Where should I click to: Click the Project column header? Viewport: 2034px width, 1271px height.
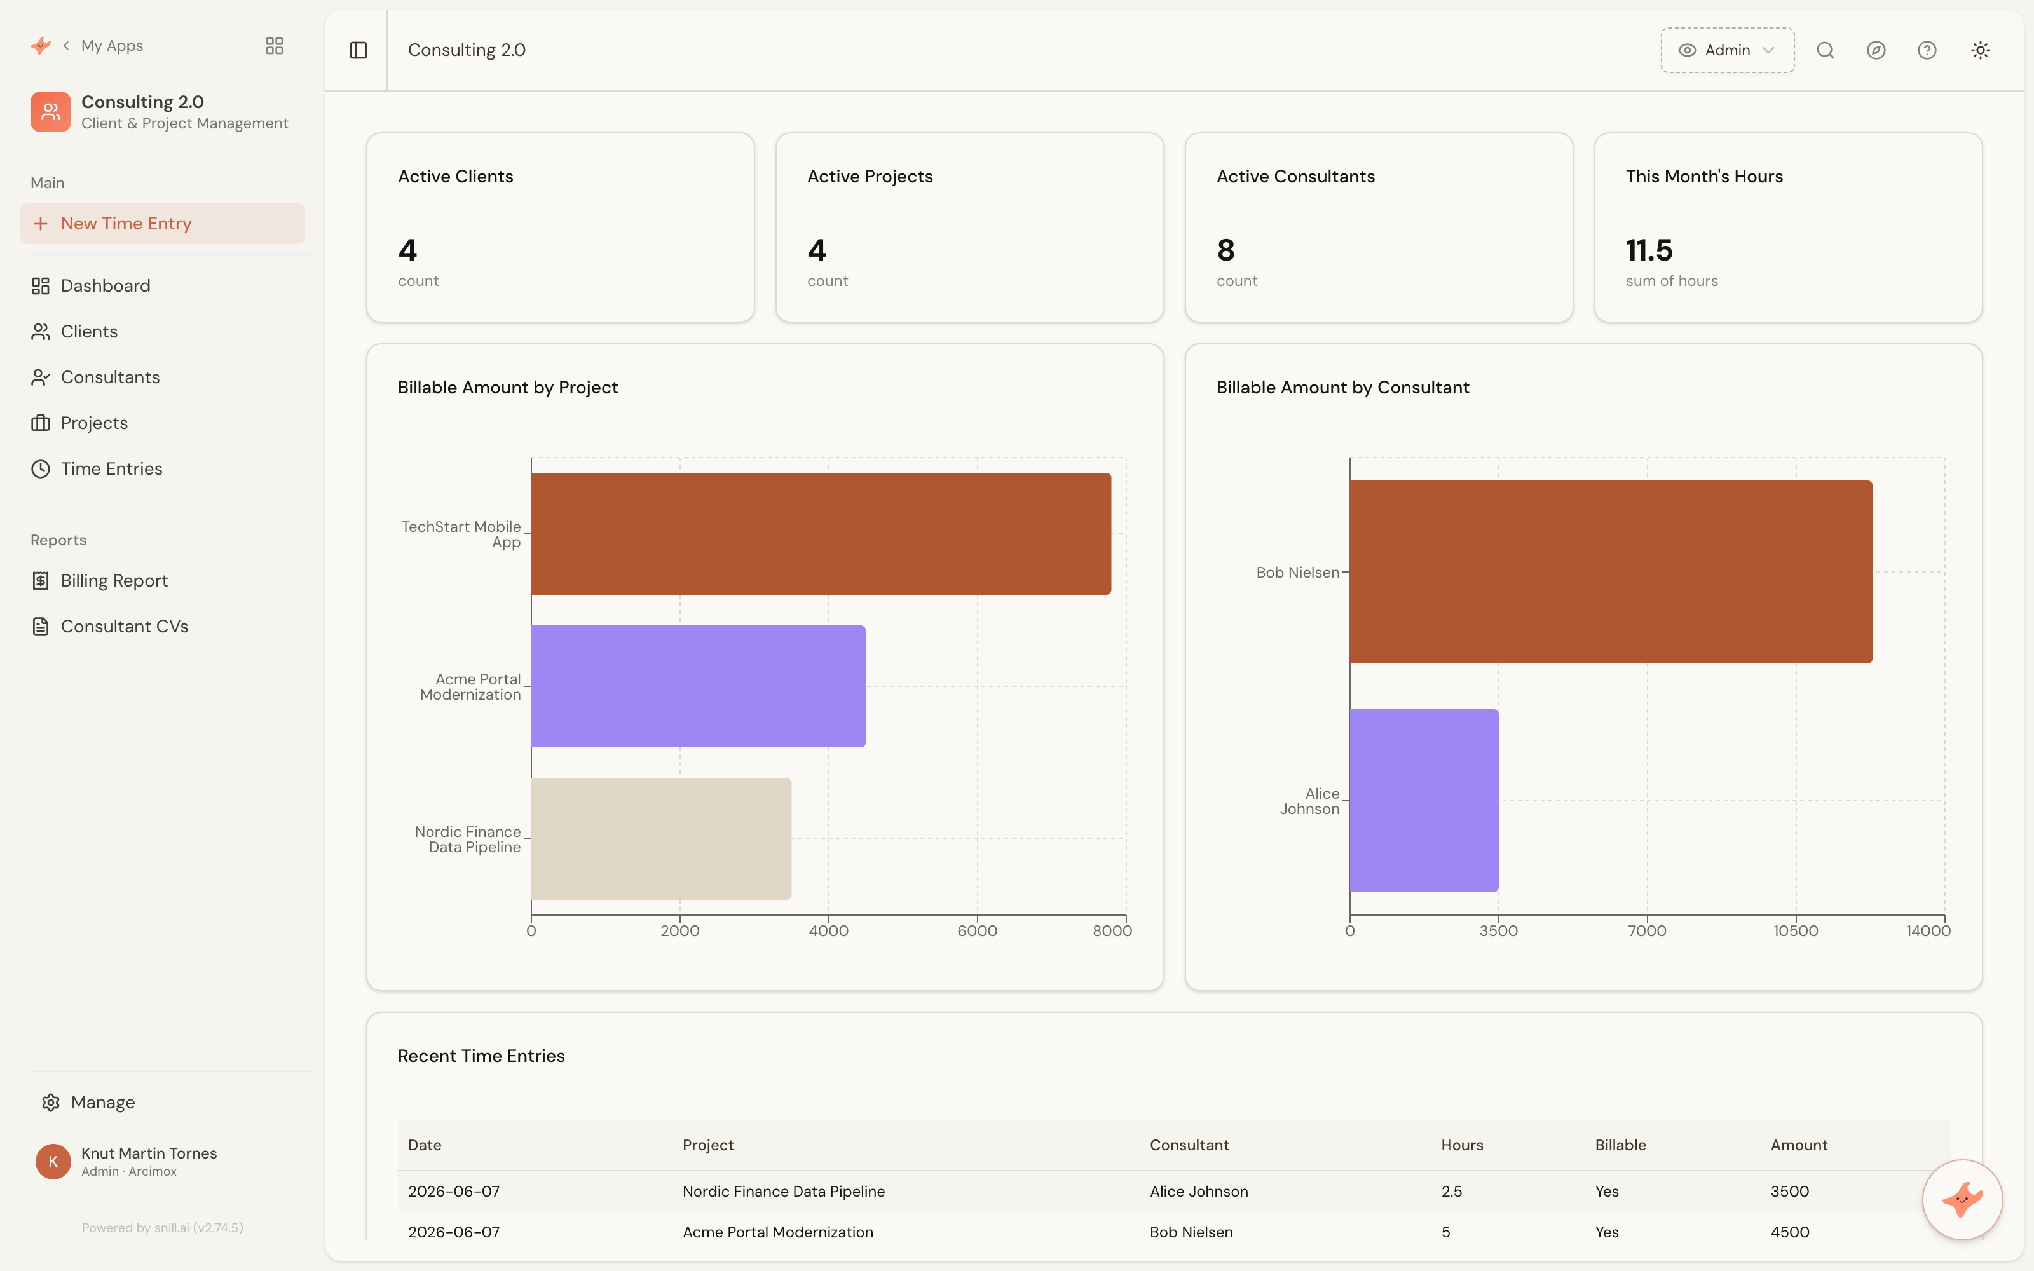click(707, 1145)
